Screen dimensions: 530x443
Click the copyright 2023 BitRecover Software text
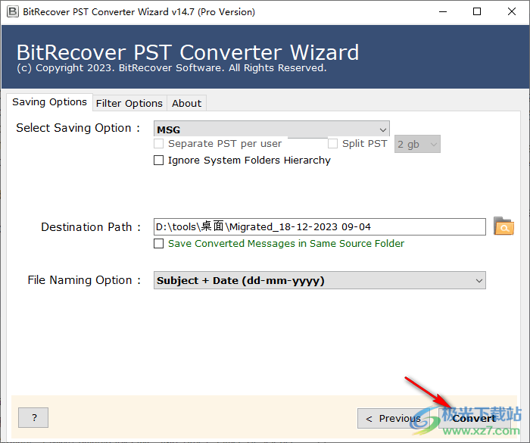point(172,68)
